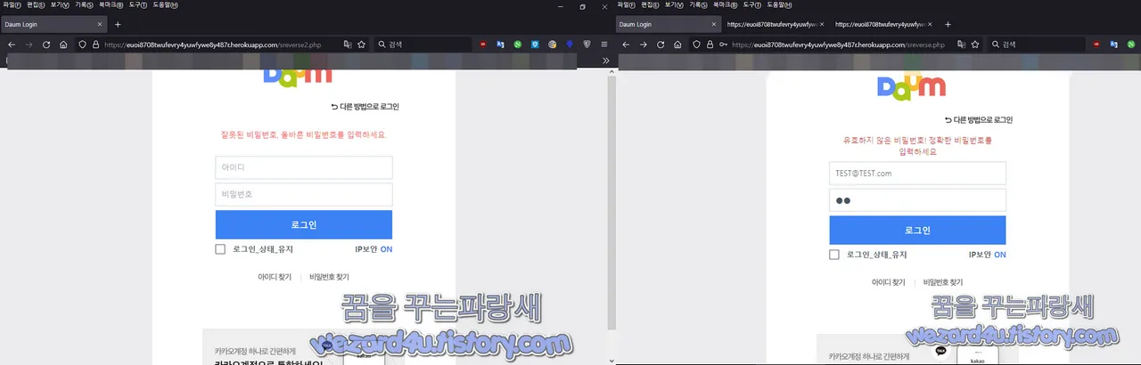This screenshot has height=365, width=1141.
Task: Click masked password field in right window
Action: click(x=917, y=200)
